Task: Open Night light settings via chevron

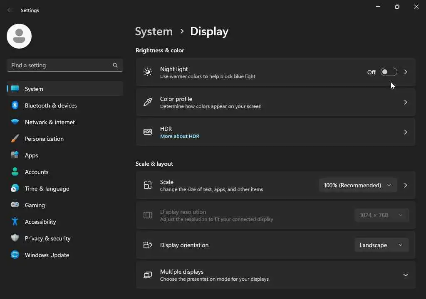Action: 406,72
